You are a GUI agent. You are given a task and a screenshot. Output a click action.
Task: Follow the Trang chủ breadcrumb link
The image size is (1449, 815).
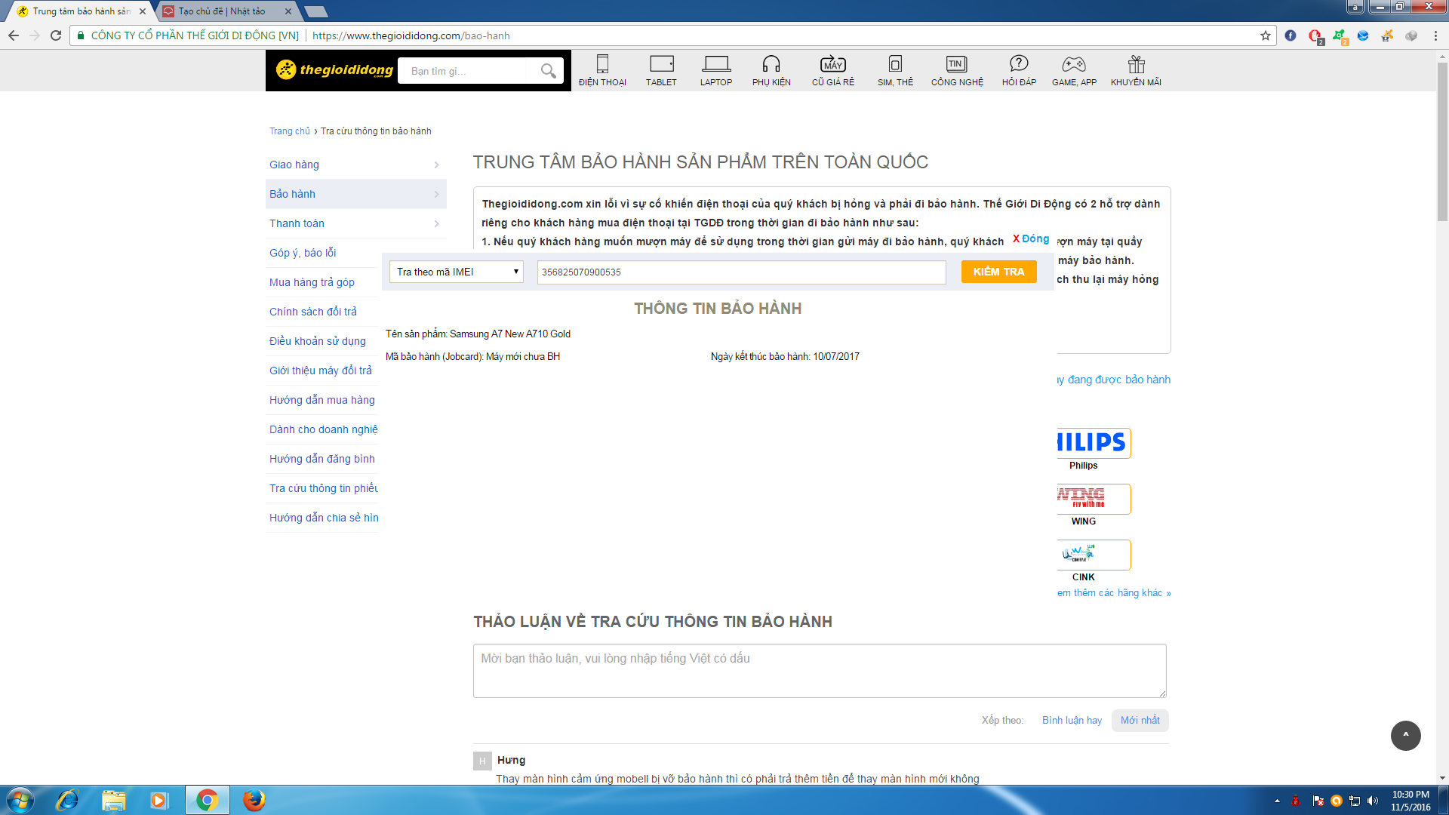(x=290, y=131)
